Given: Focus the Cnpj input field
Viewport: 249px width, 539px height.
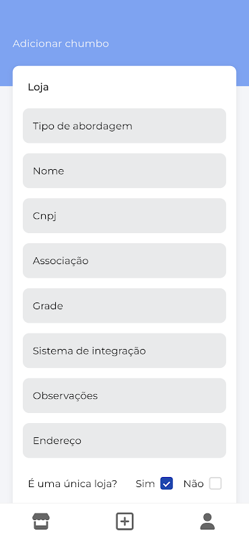Looking at the screenshot, I should (124, 216).
